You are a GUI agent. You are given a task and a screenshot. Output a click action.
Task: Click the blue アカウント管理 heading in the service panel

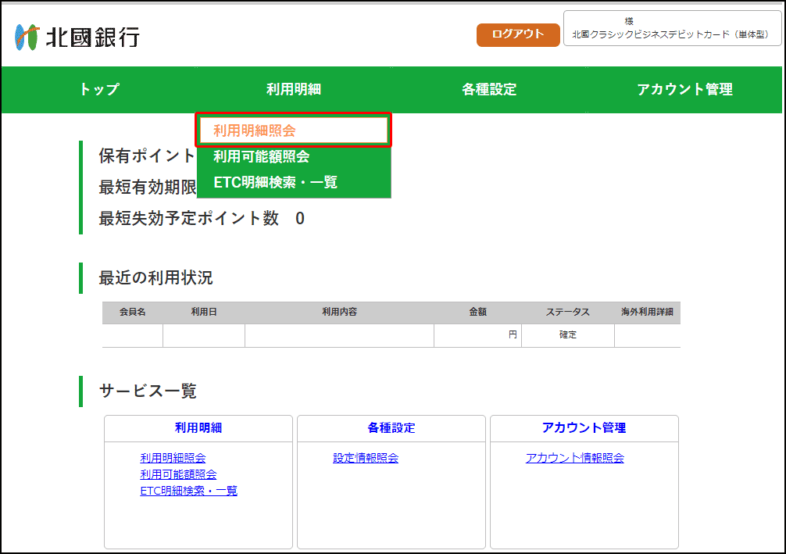584,427
